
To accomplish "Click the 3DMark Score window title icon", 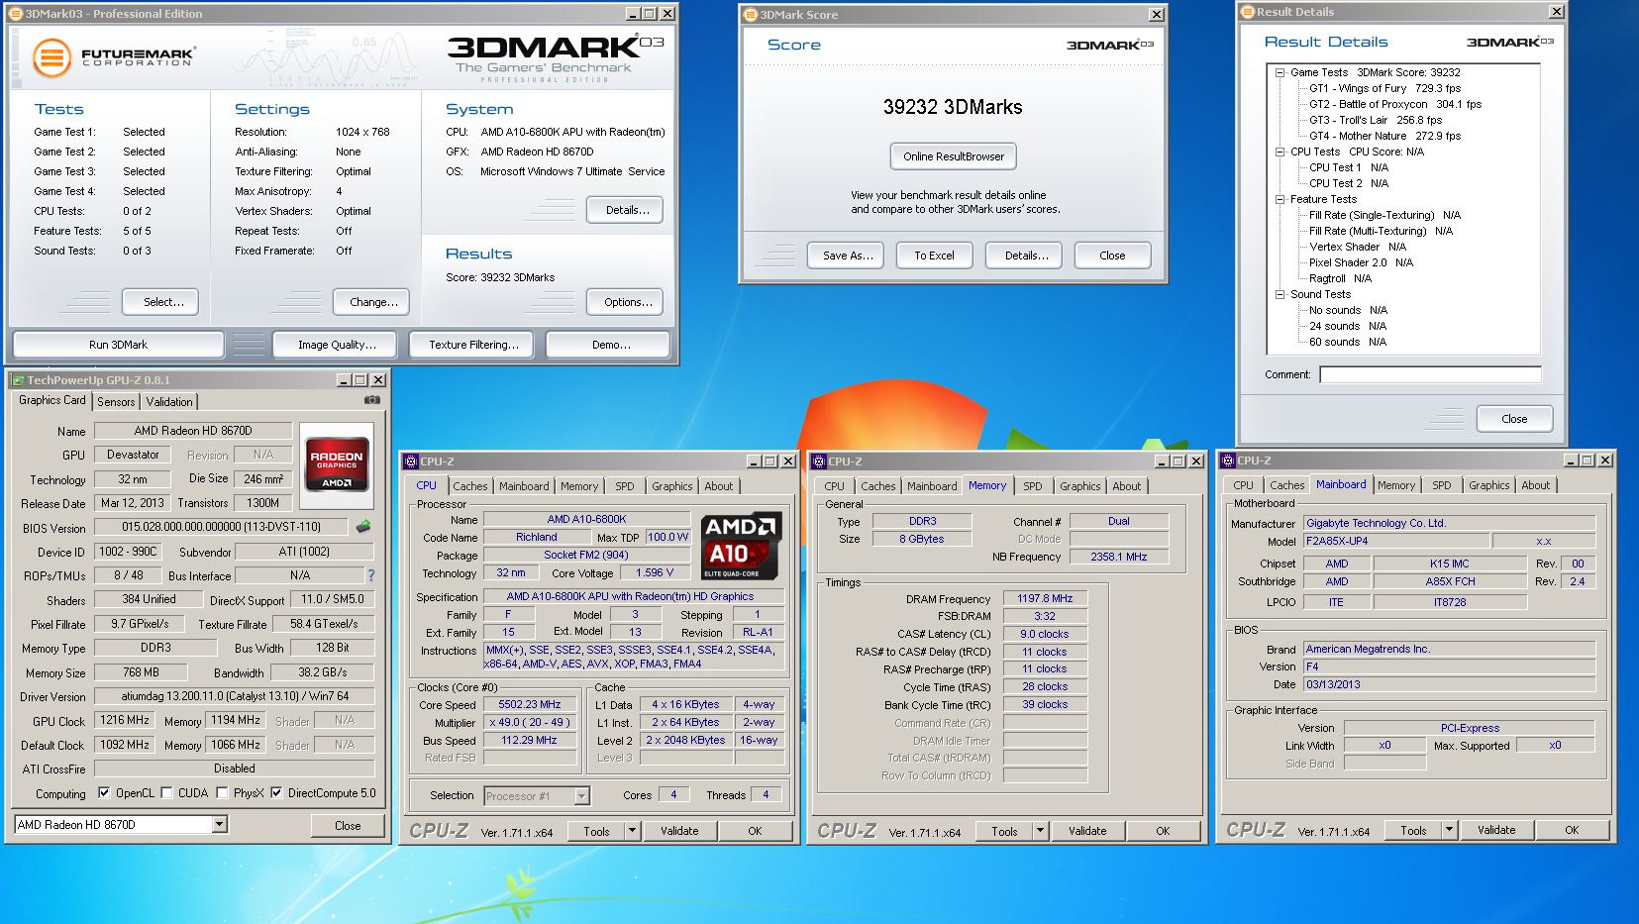I will coord(751,15).
